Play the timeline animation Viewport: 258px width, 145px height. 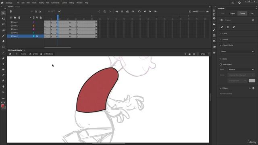click(x=150, y=11)
